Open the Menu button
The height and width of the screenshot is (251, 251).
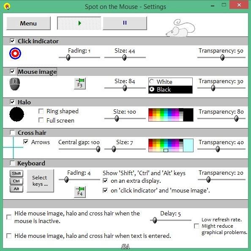pos(28,23)
